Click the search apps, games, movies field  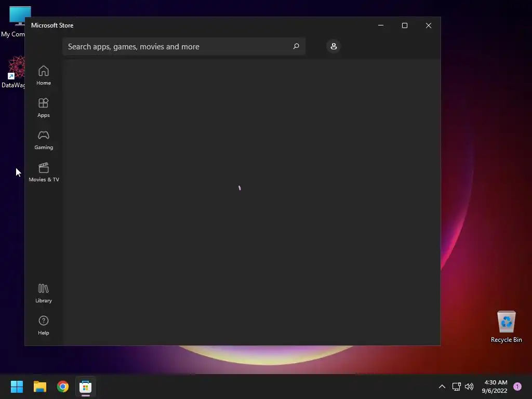[184, 46]
